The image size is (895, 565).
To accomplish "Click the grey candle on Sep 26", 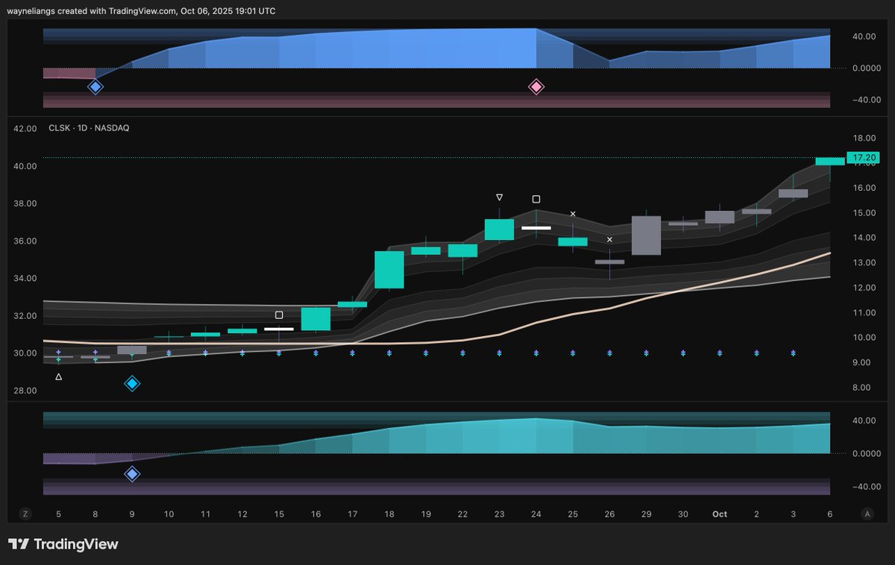I will (609, 262).
